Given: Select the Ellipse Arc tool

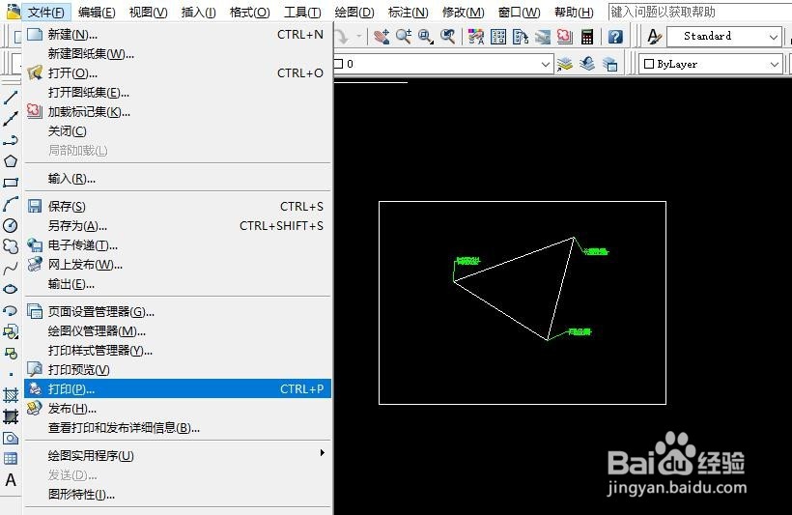Looking at the screenshot, I should [x=11, y=310].
